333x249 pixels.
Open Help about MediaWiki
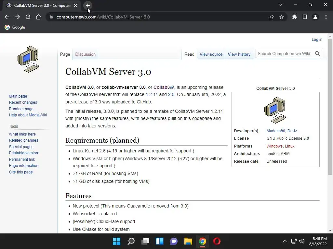click(x=28, y=115)
